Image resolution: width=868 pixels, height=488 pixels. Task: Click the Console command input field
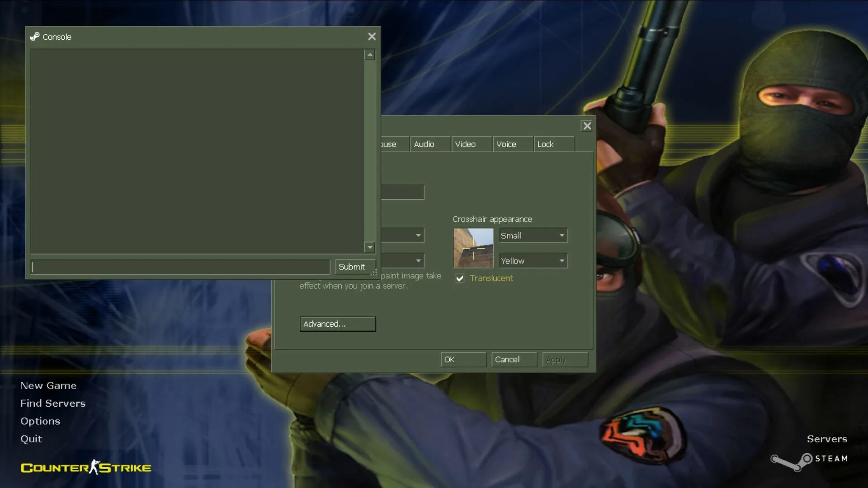point(180,267)
